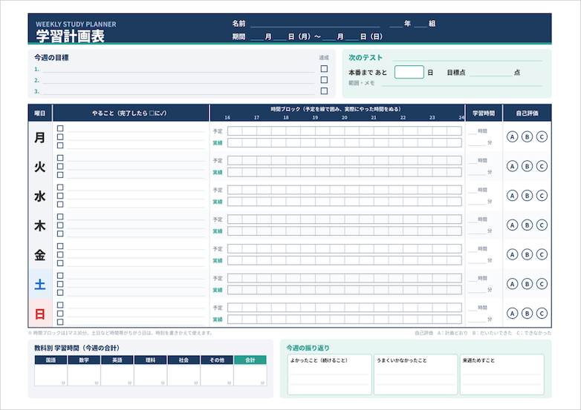Click the 自己評価 column header
The width and height of the screenshot is (581, 410).
(527, 113)
